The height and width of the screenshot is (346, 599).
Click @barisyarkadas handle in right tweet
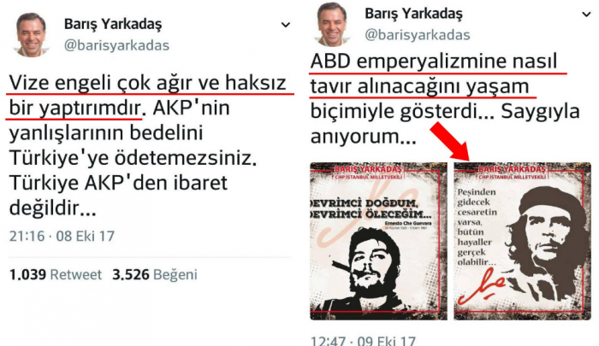[418, 35]
